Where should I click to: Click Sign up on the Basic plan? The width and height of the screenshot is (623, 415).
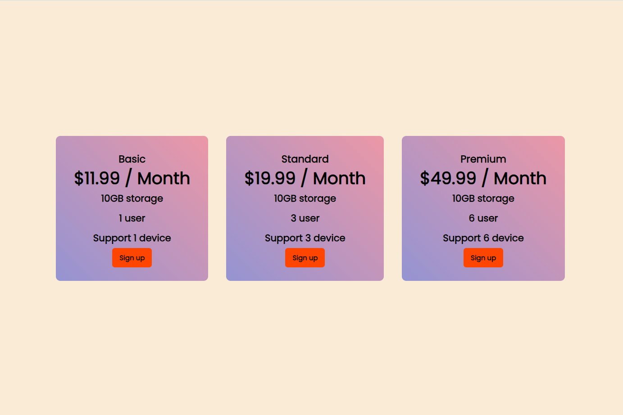pyautogui.click(x=132, y=258)
